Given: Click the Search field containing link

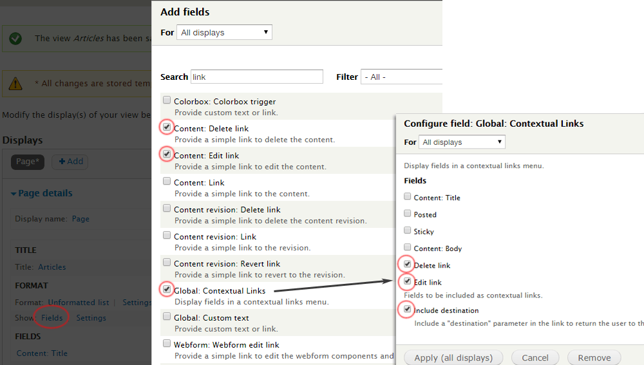Looking at the screenshot, I should click(257, 77).
